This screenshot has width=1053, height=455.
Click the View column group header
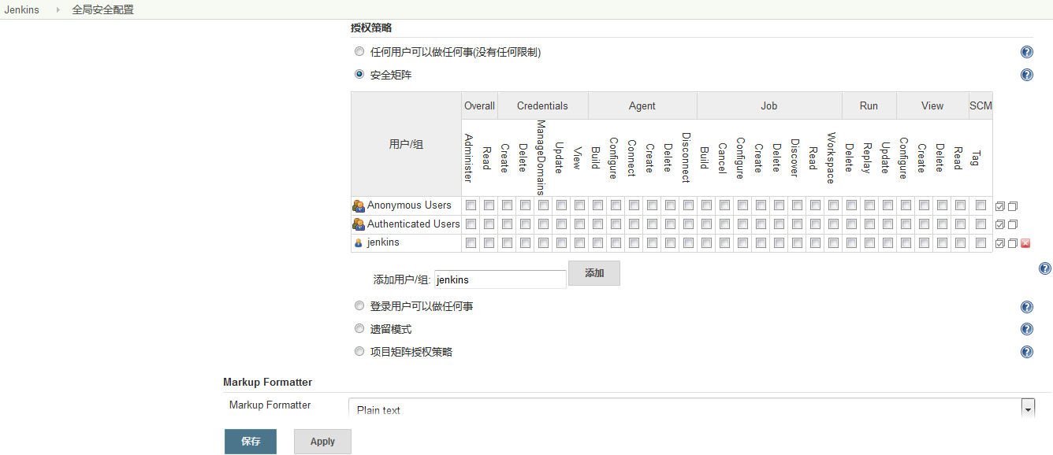click(x=932, y=106)
